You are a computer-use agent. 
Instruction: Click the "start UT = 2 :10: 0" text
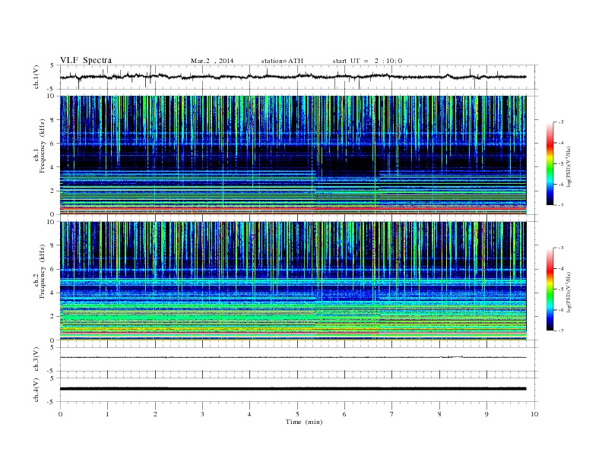pos(367,61)
